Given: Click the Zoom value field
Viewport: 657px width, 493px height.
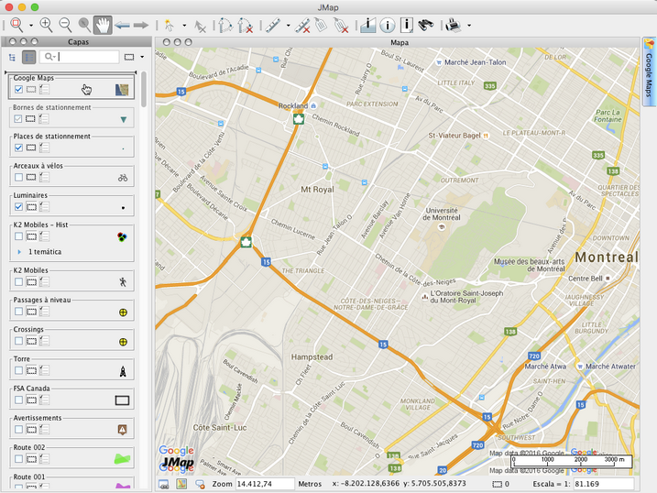Looking at the screenshot, I should [265, 484].
